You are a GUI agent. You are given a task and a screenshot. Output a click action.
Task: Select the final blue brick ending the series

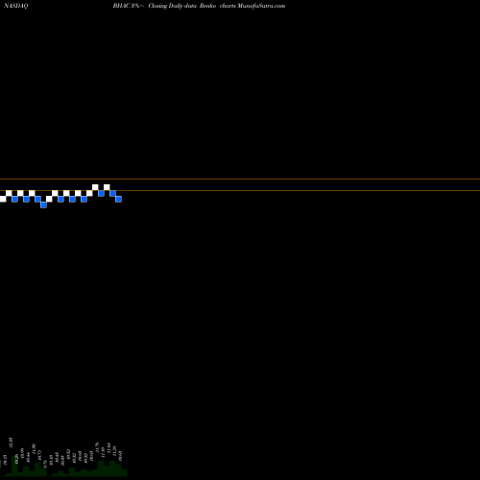click(118, 199)
